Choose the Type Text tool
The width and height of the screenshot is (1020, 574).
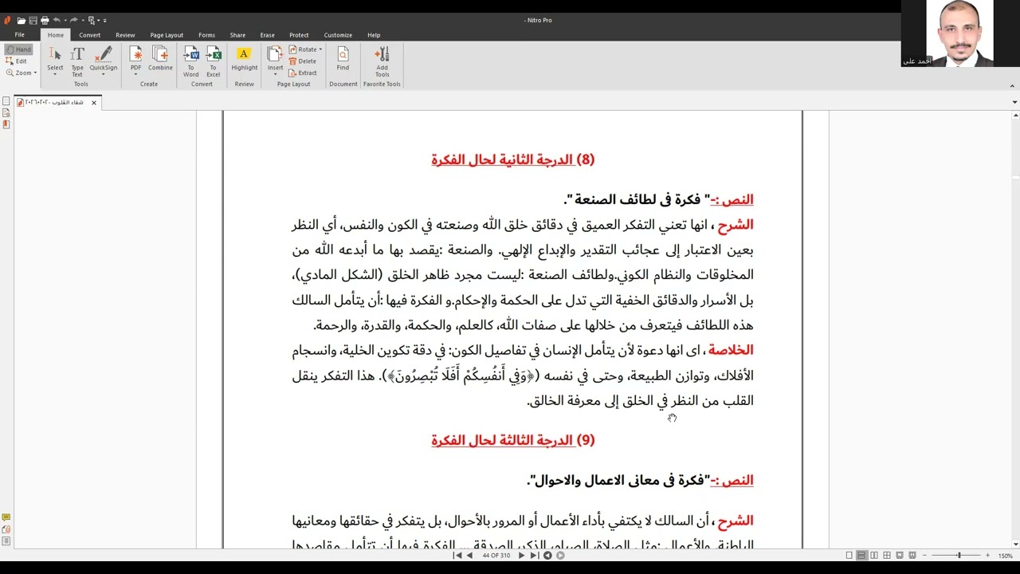coord(77,61)
